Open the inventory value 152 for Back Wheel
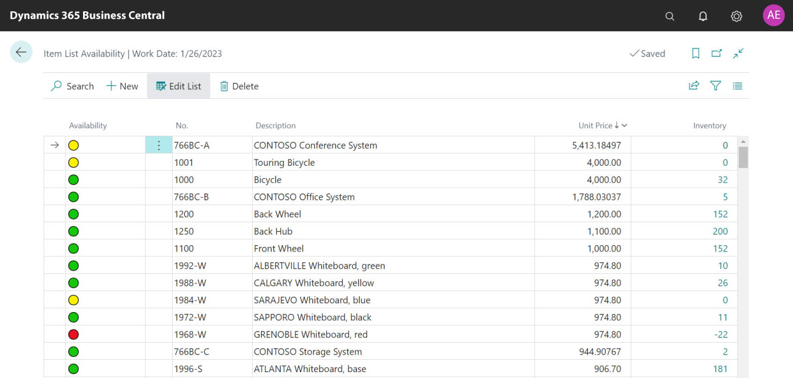The height and width of the screenshot is (378, 793). [720, 214]
